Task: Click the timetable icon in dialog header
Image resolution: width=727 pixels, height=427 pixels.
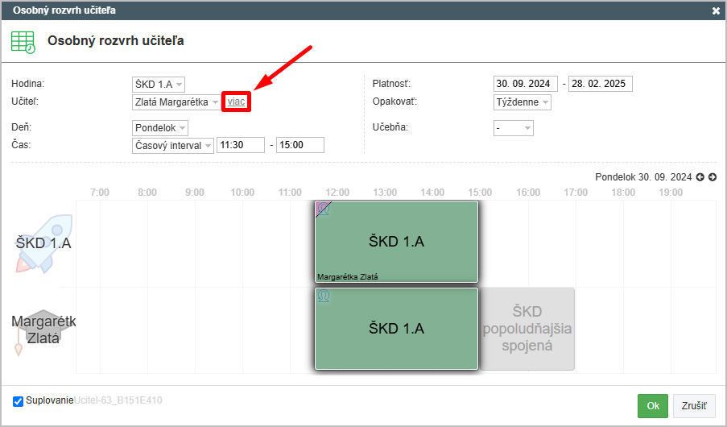Action: click(x=23, y=42)
